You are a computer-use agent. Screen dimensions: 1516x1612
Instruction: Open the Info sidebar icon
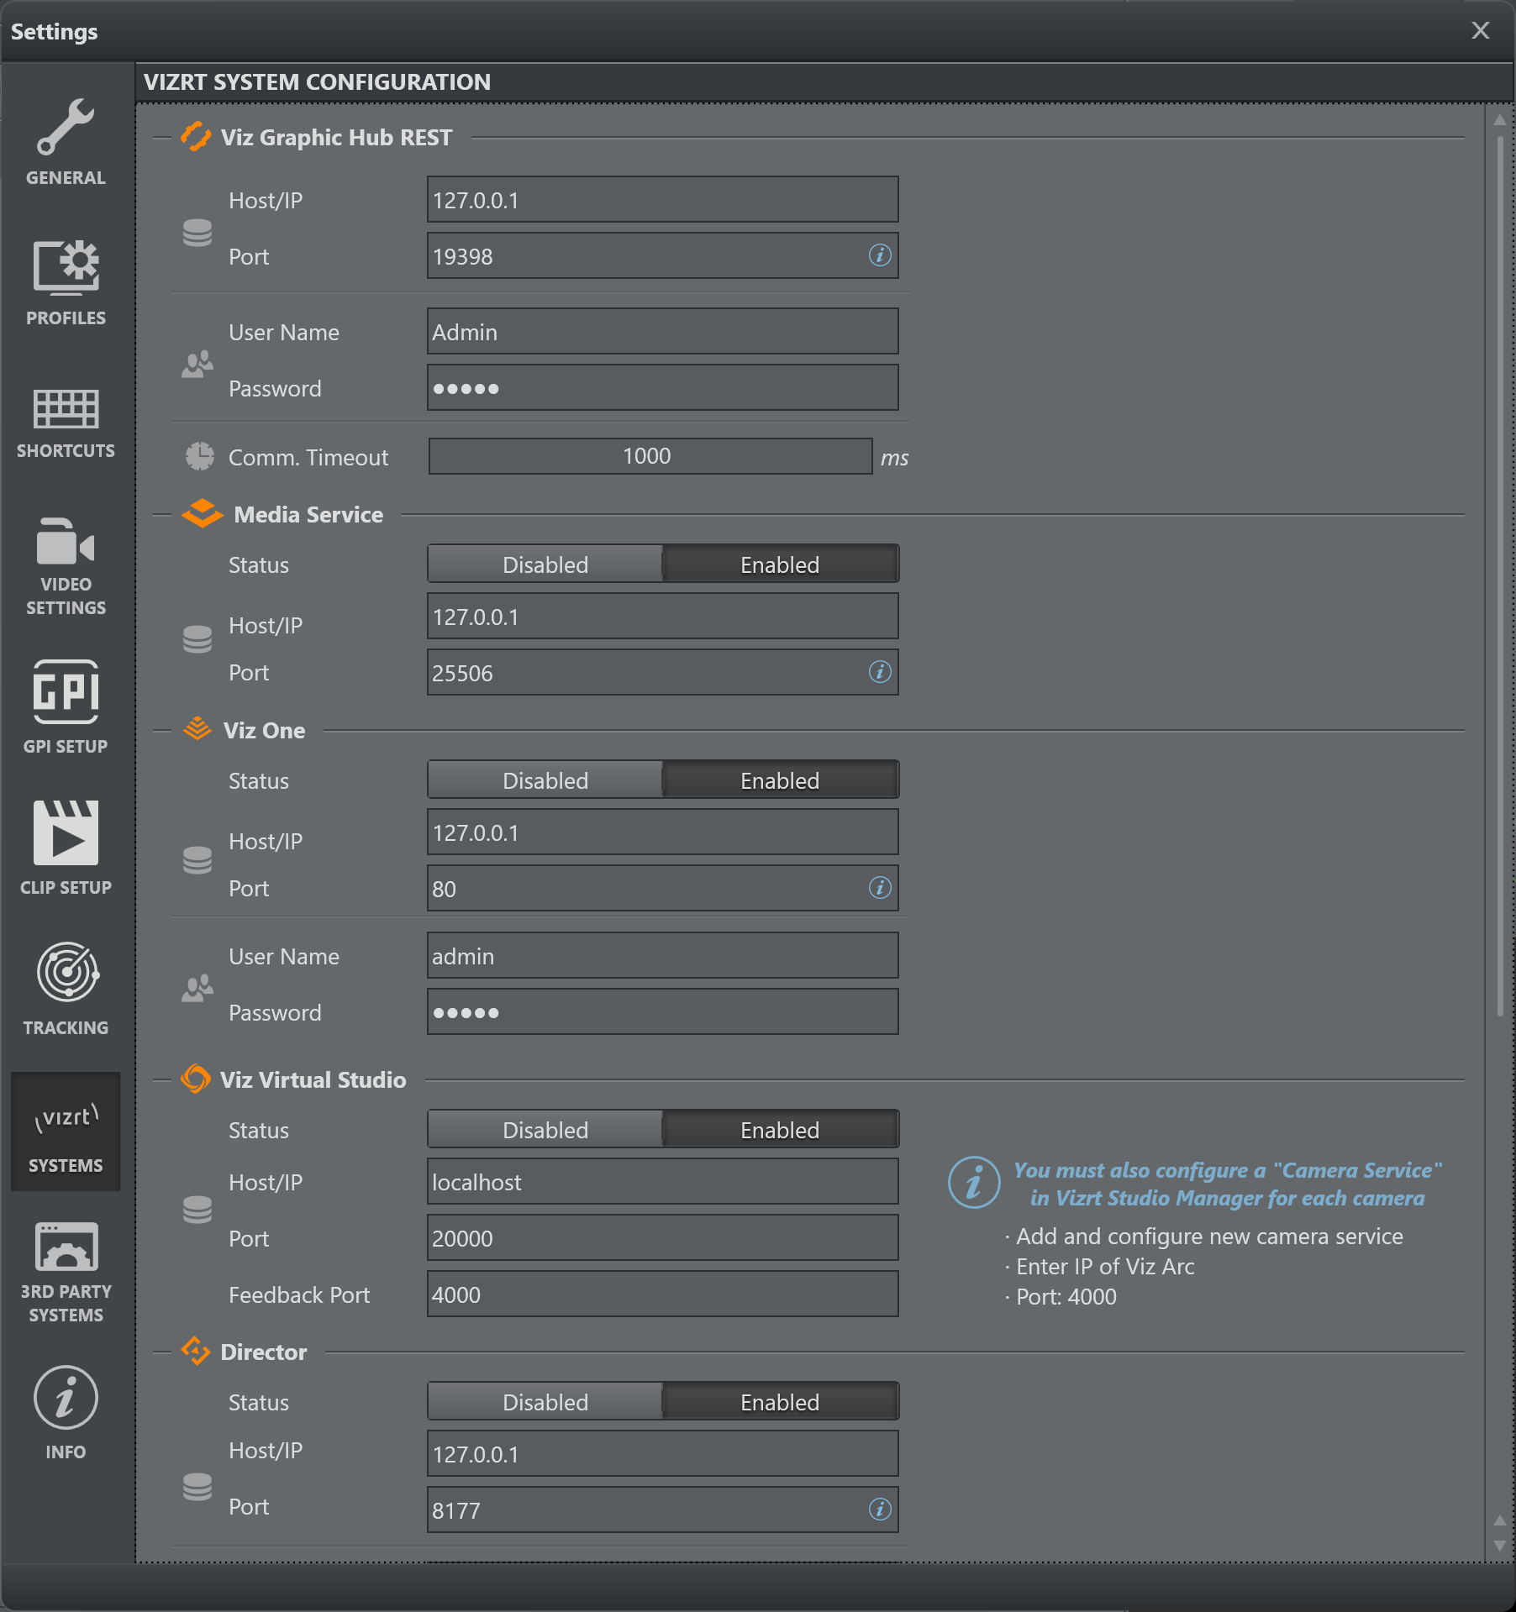click(66, 1397)
